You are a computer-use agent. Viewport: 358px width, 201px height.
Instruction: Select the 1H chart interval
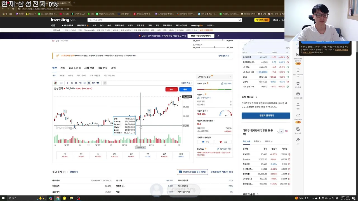pos(80,83)
